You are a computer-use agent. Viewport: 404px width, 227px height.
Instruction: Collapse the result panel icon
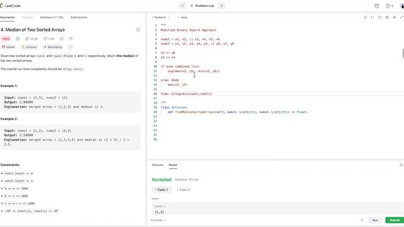click(x=401, y=165)
